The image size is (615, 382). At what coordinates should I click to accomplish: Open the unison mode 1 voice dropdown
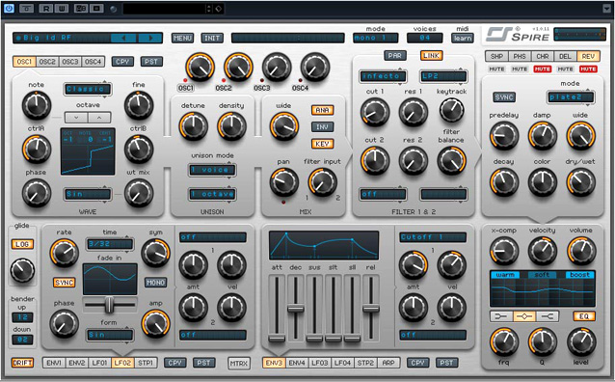pos(212,170)
